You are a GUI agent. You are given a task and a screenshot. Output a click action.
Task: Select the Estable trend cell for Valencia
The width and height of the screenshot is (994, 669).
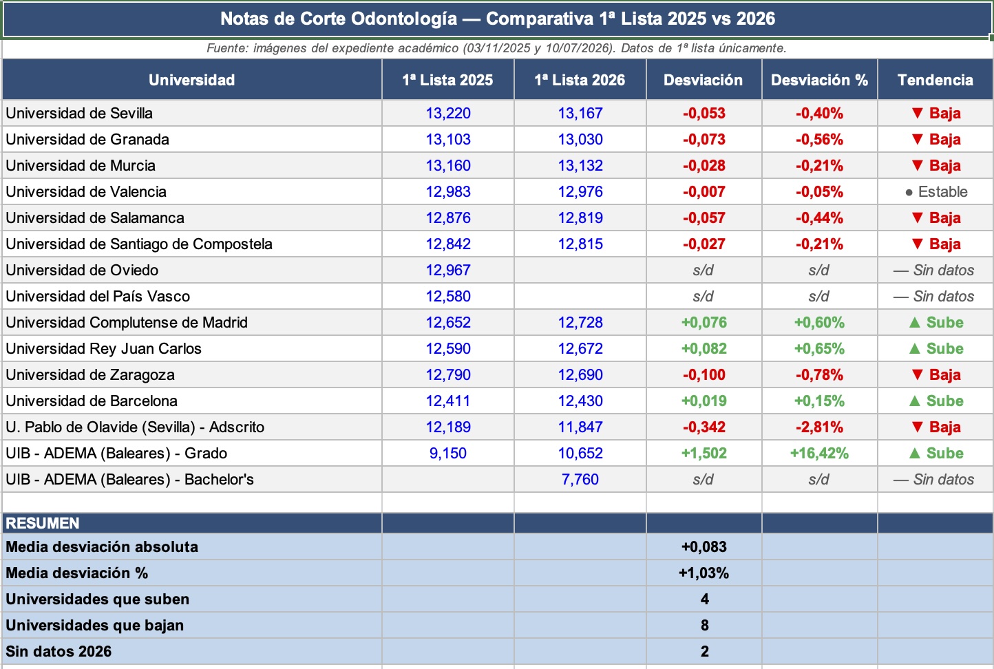935,191
